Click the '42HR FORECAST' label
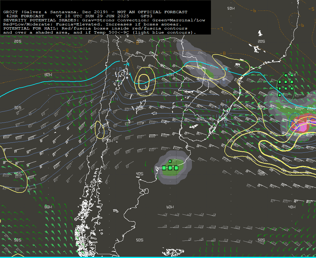316x258 pixels. [x=25, y=16]
